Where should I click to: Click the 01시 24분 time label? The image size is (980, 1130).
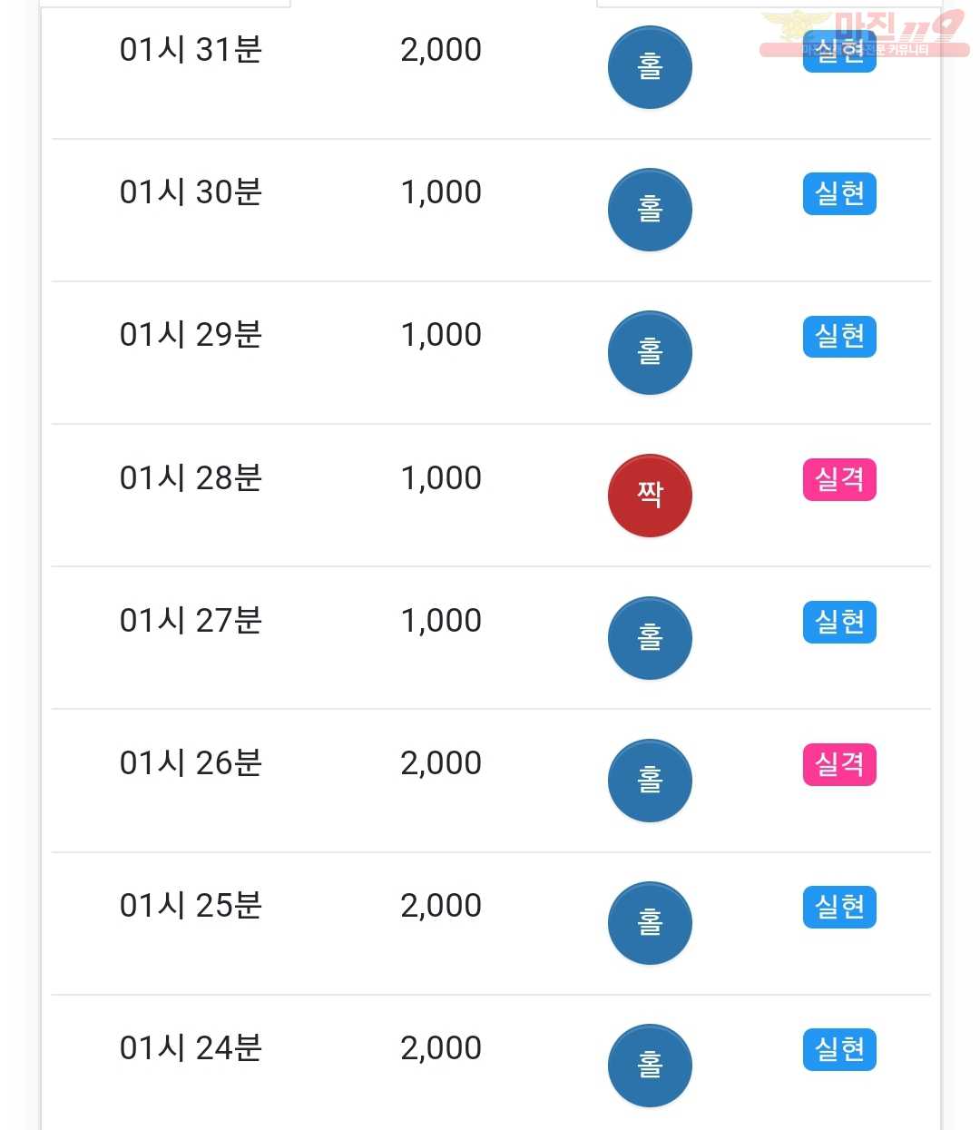[191, 1047]
